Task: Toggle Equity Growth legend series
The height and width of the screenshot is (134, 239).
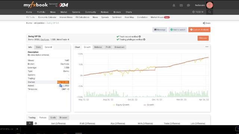Action: tap(121, 105)
